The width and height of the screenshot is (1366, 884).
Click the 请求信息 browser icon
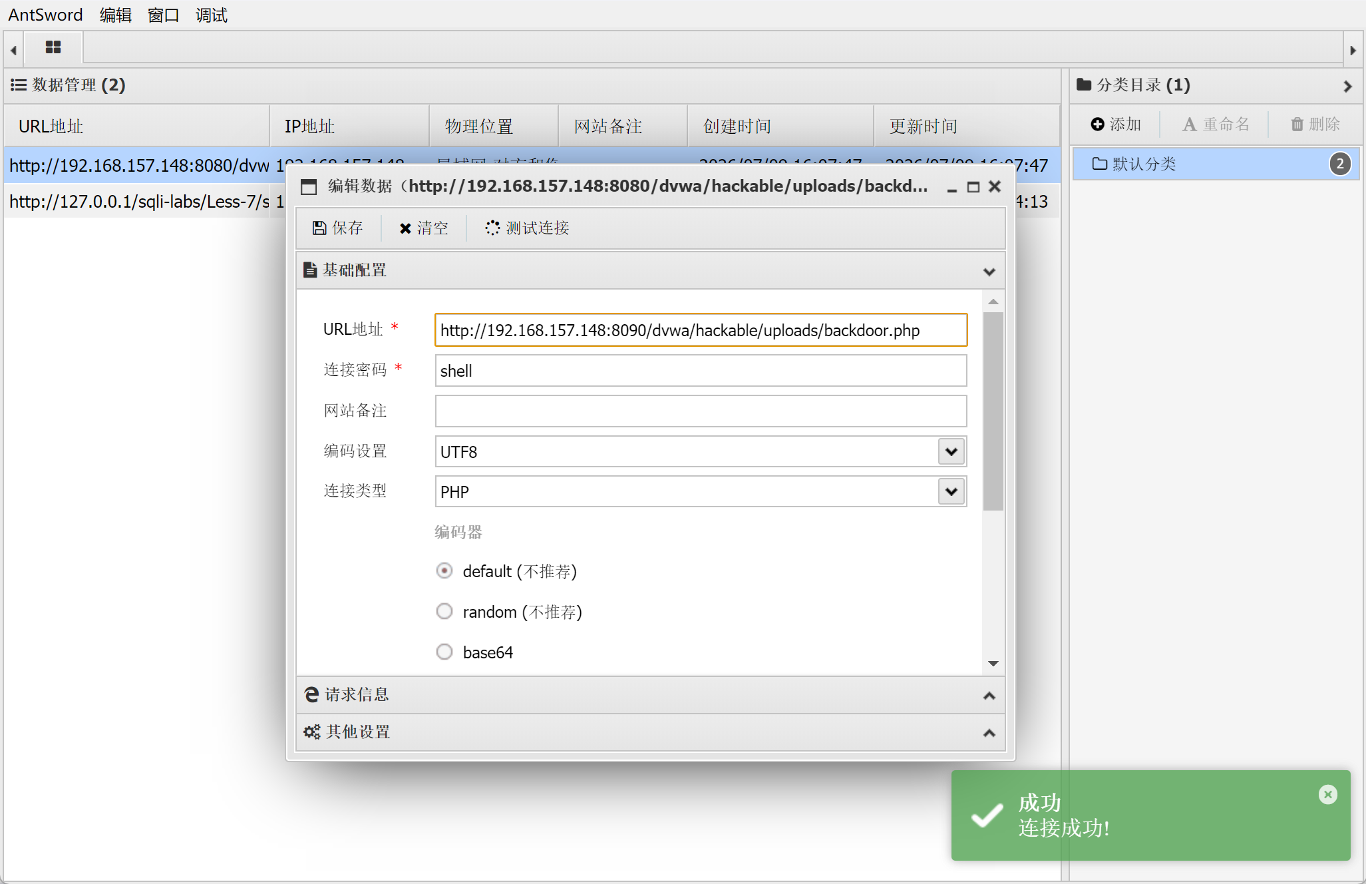coord(311,694)
